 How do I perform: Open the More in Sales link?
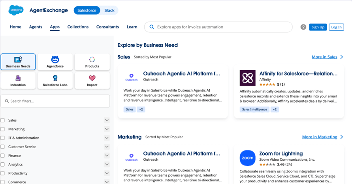tap(324, 57)
